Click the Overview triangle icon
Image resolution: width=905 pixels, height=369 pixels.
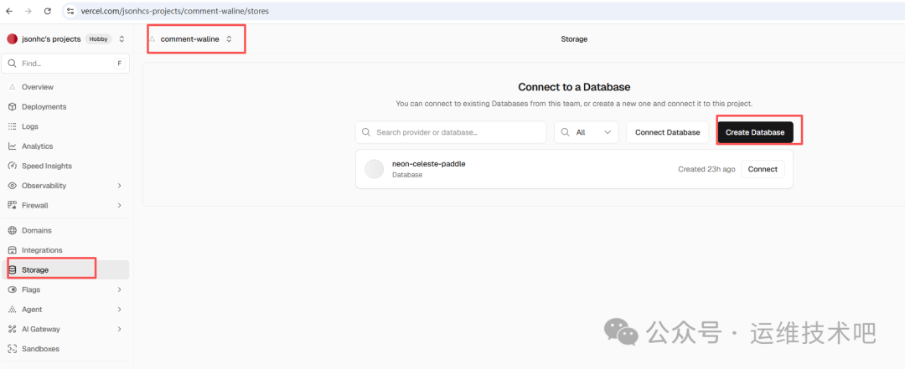(12, 87)
